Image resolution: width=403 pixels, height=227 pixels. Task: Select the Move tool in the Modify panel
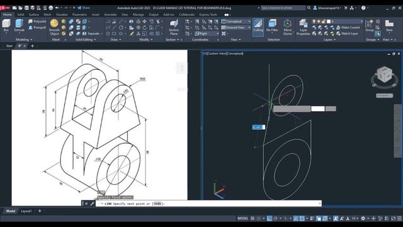pyautogui.click(x=144, y=21)
